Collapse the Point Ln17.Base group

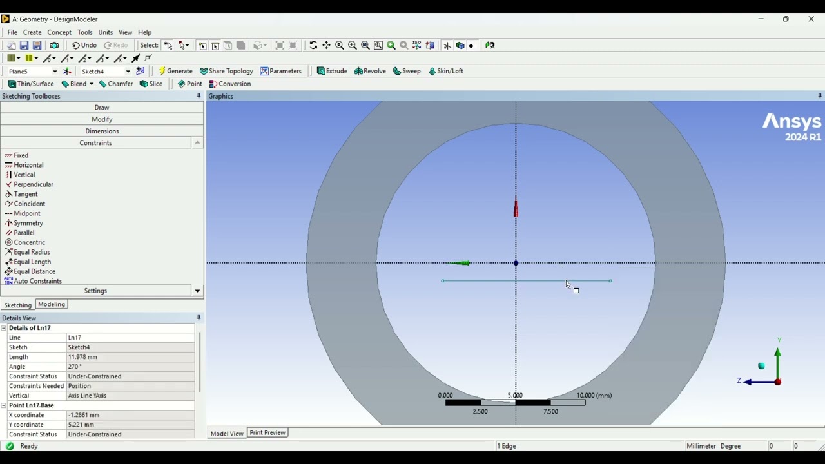(x=4, y=405)
